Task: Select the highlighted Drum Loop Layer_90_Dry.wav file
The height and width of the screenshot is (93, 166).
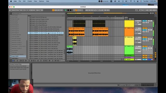Action: click(x=46, y=33)
